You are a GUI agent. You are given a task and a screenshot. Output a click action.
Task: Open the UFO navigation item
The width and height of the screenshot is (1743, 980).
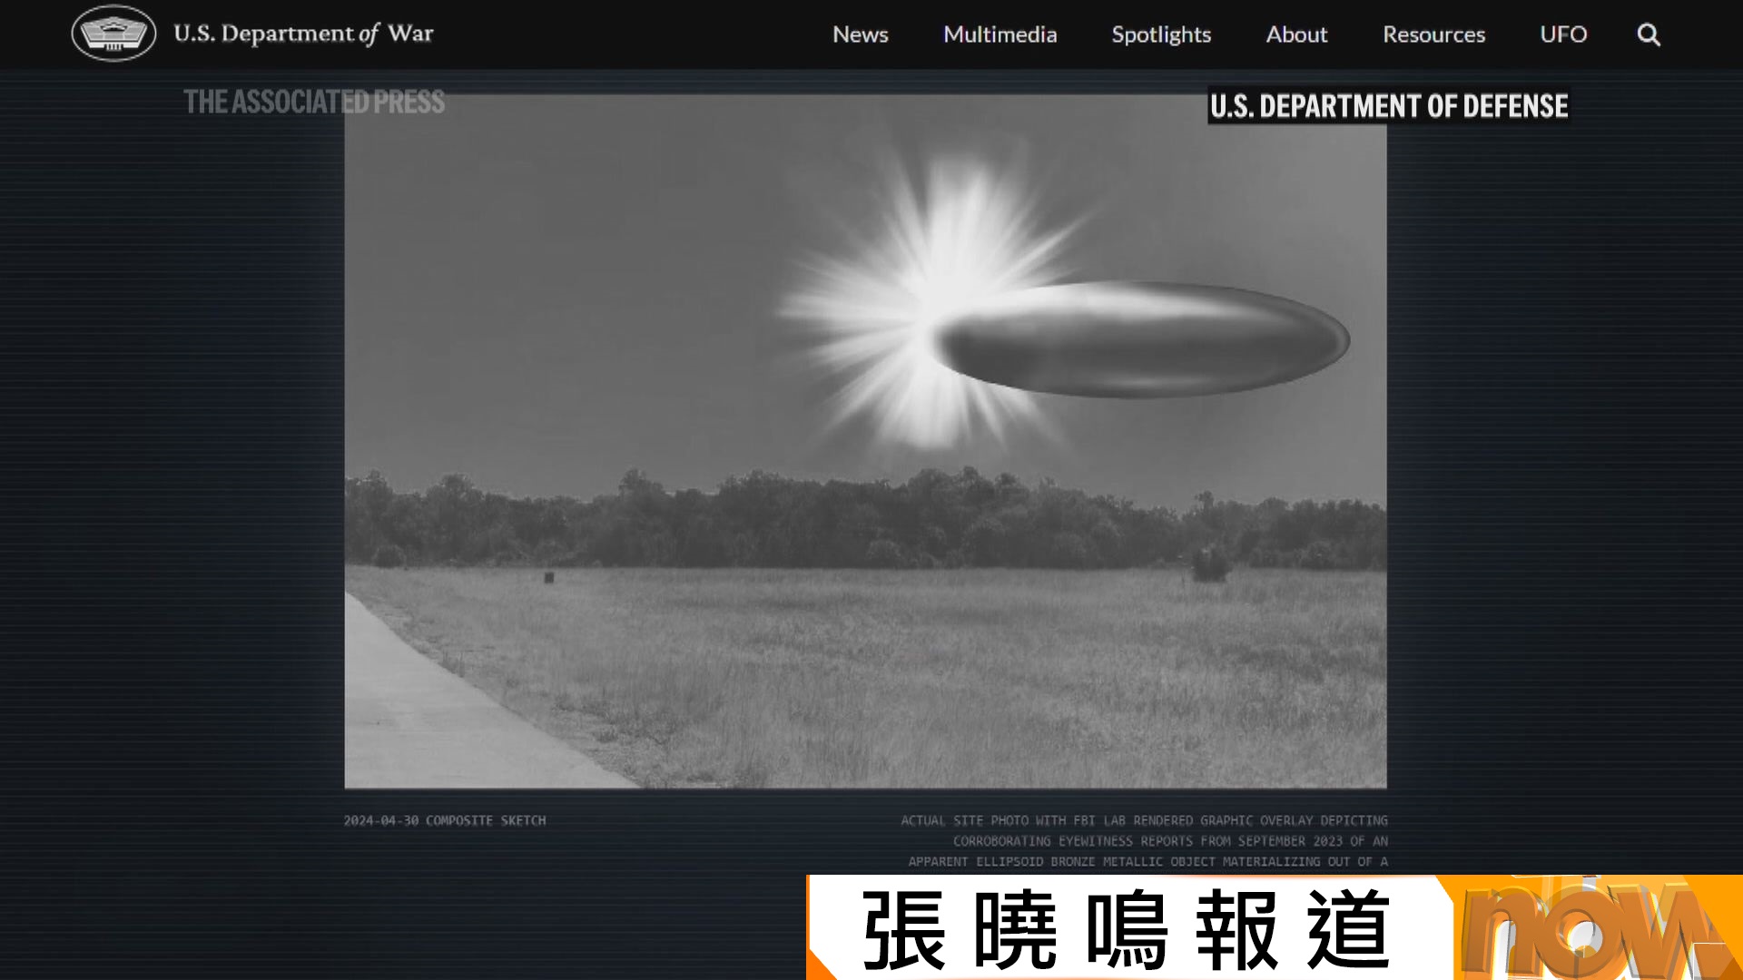pos(1563,34)
